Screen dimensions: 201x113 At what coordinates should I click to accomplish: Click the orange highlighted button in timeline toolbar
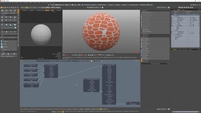pyautogui.click(x=100, y=109)
